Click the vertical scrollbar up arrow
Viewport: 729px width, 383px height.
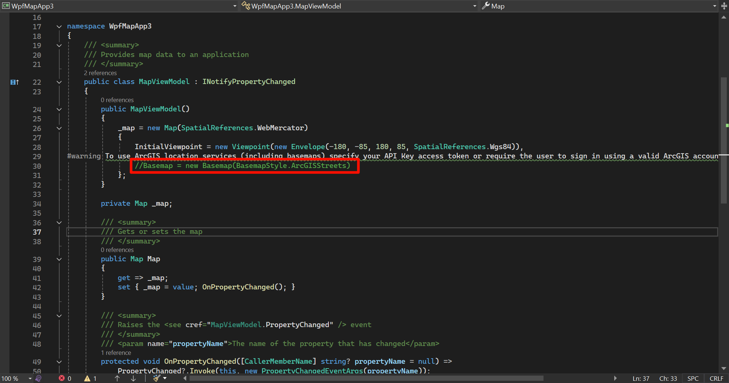(724, 17)
